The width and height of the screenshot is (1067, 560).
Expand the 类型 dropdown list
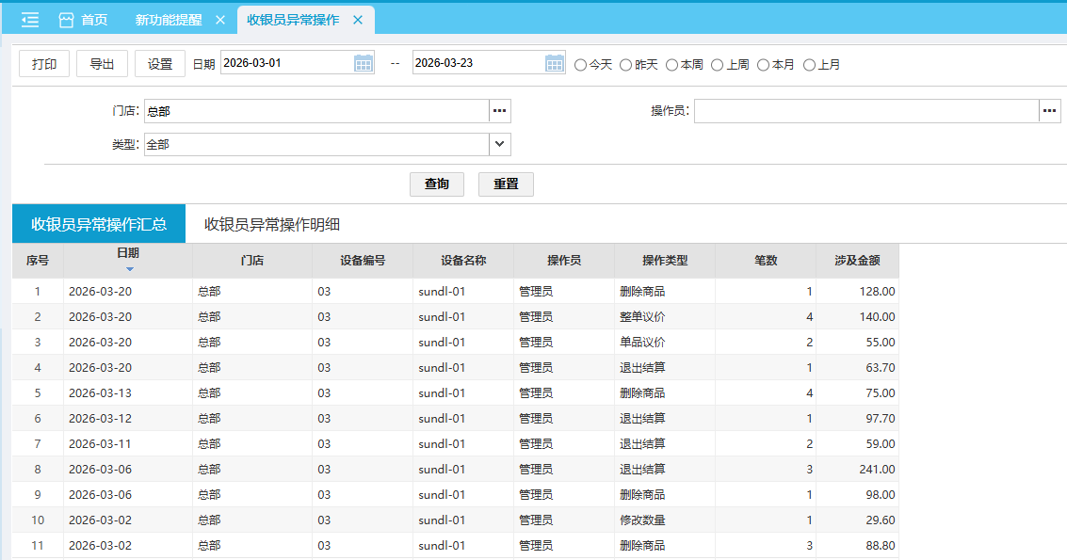pos(500,145)
